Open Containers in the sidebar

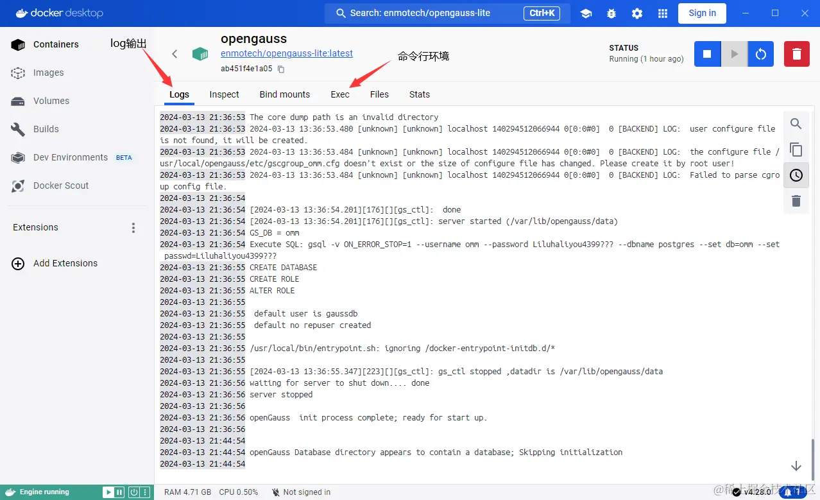77,44
